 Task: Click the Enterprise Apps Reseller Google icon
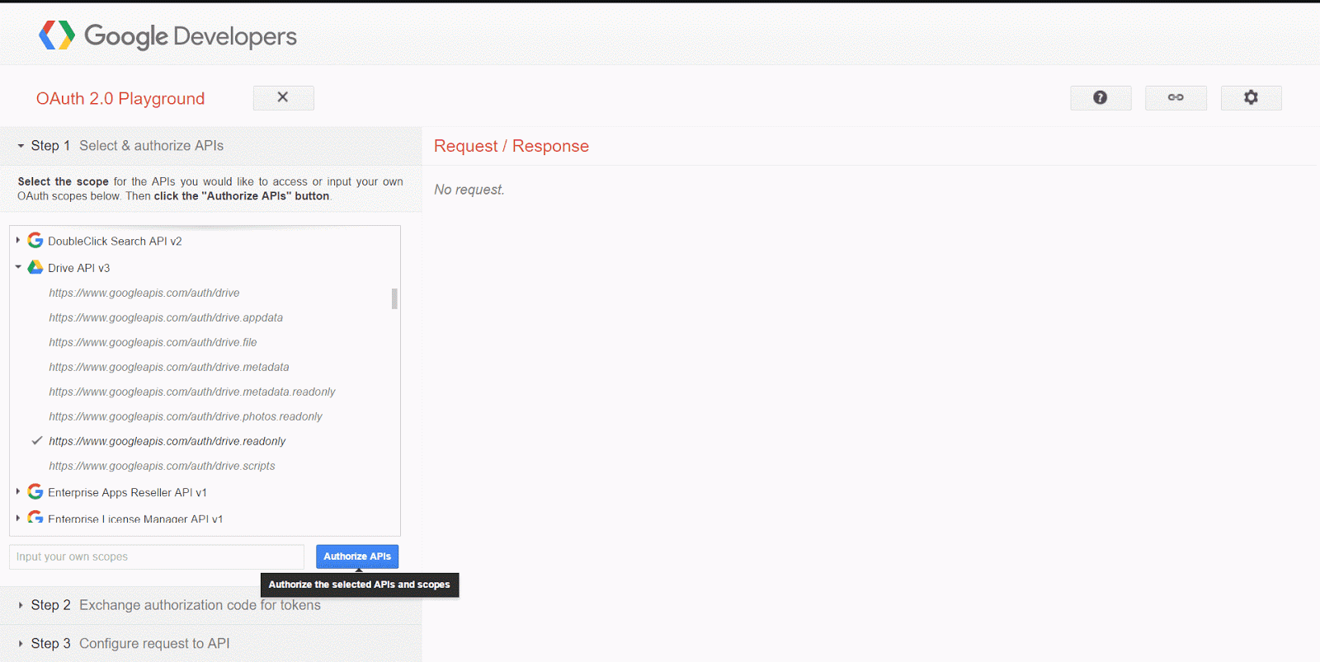click(35, 491)
